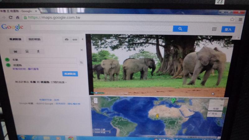Close the elephant photo viewer
Screen dimensions: 249x140
tap(238, 38)
